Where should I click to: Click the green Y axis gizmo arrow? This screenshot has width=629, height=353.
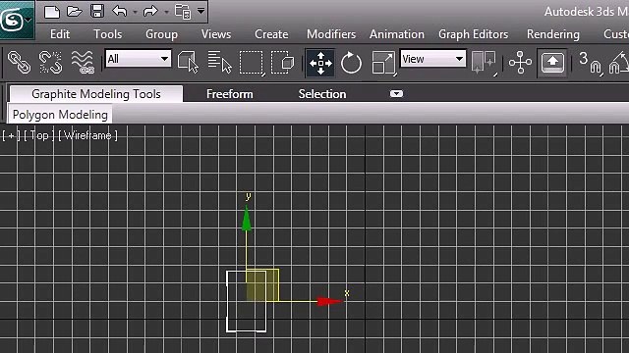[247, 219]
